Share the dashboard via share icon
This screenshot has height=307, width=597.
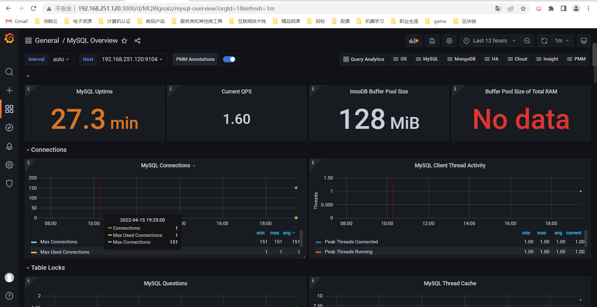137,41
